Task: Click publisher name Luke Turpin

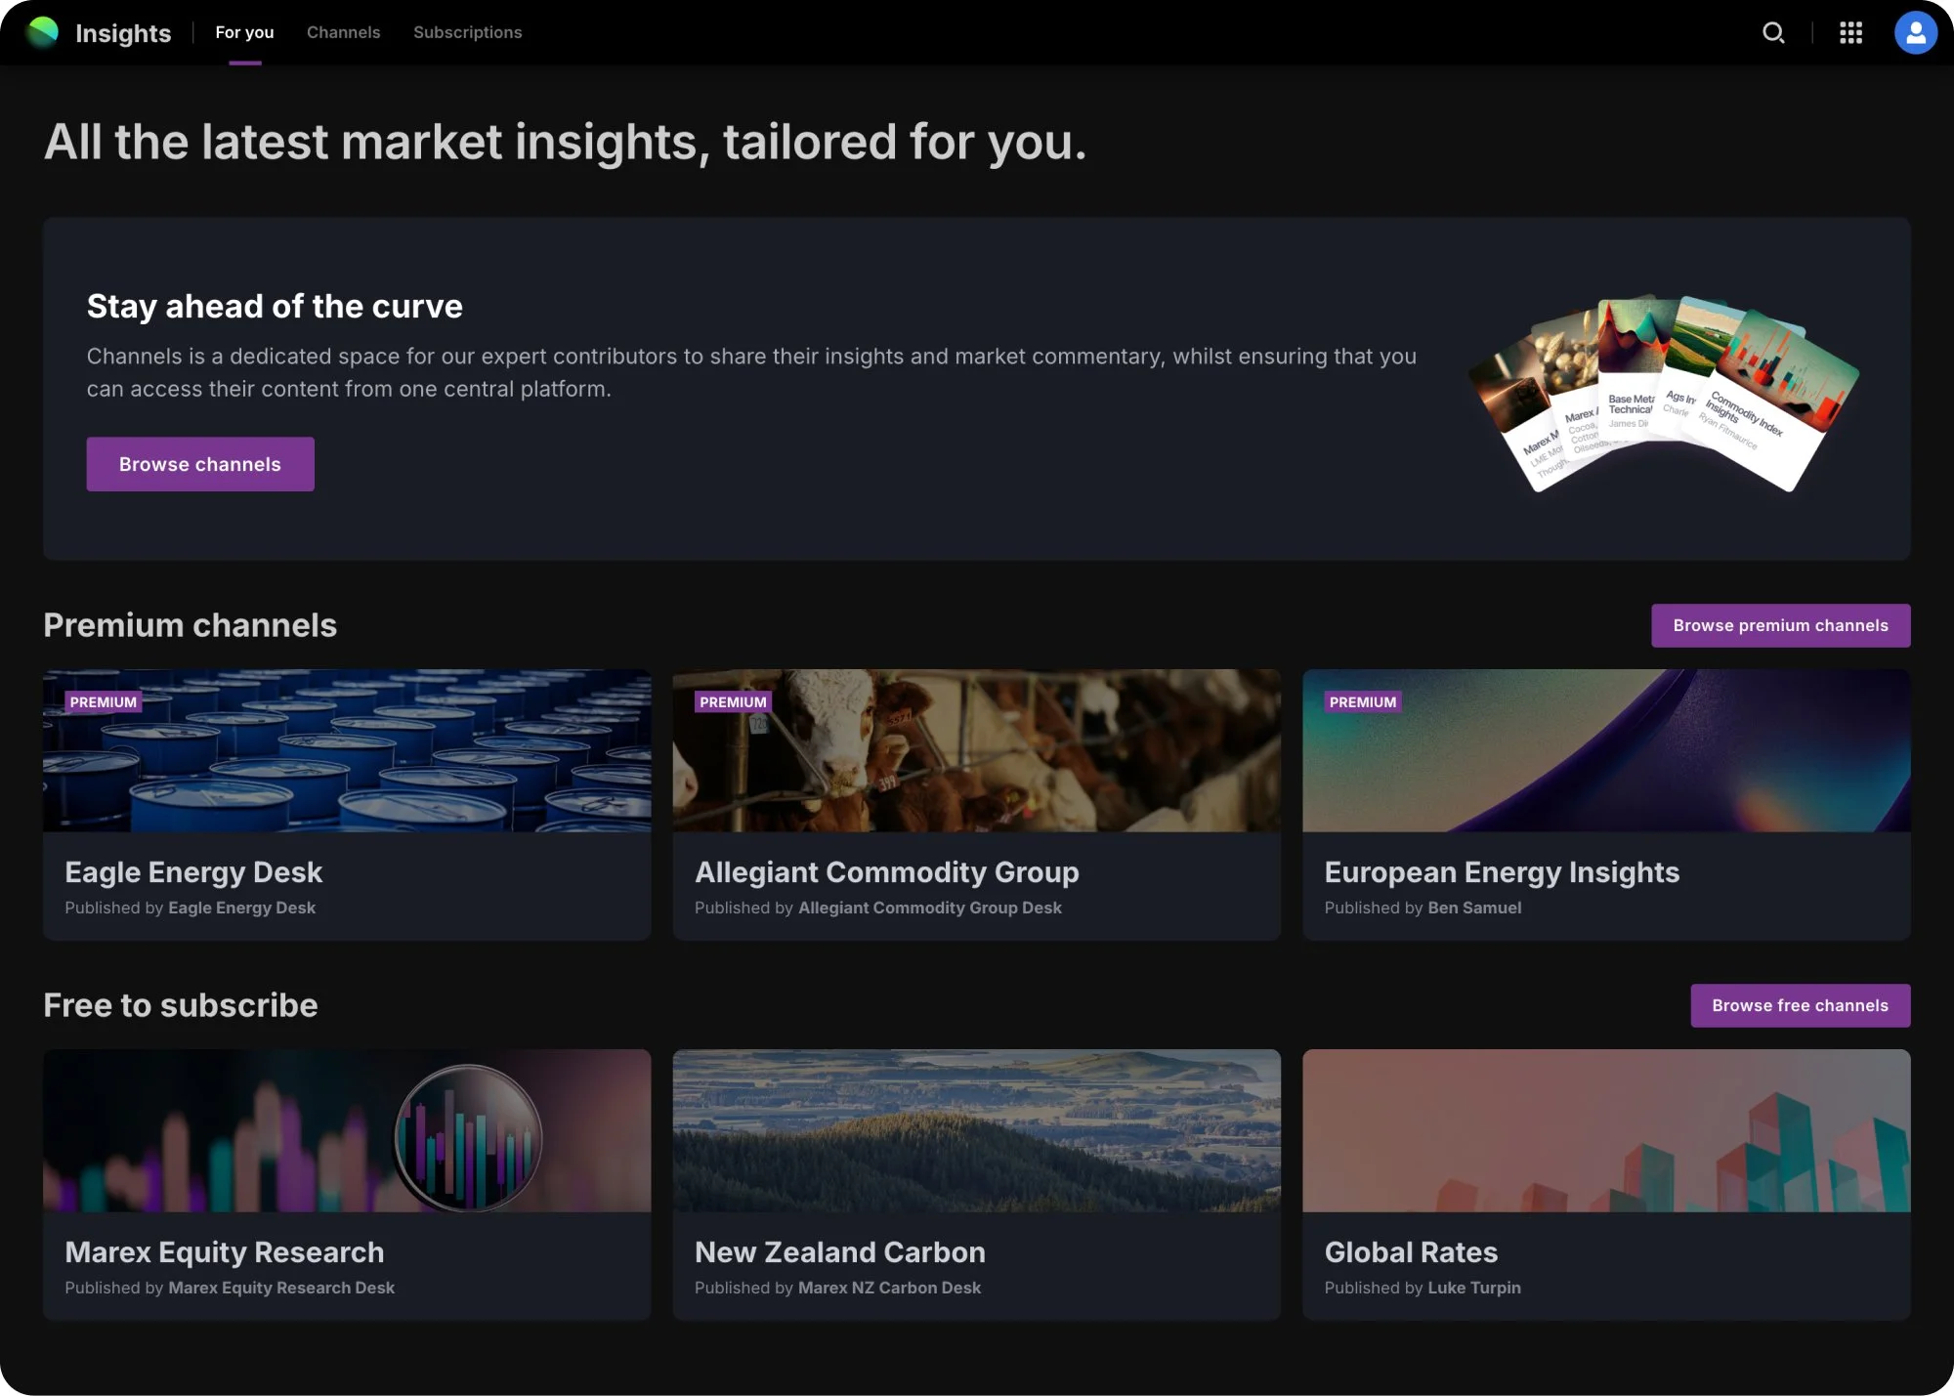Action: [x=1474, y=1288]
